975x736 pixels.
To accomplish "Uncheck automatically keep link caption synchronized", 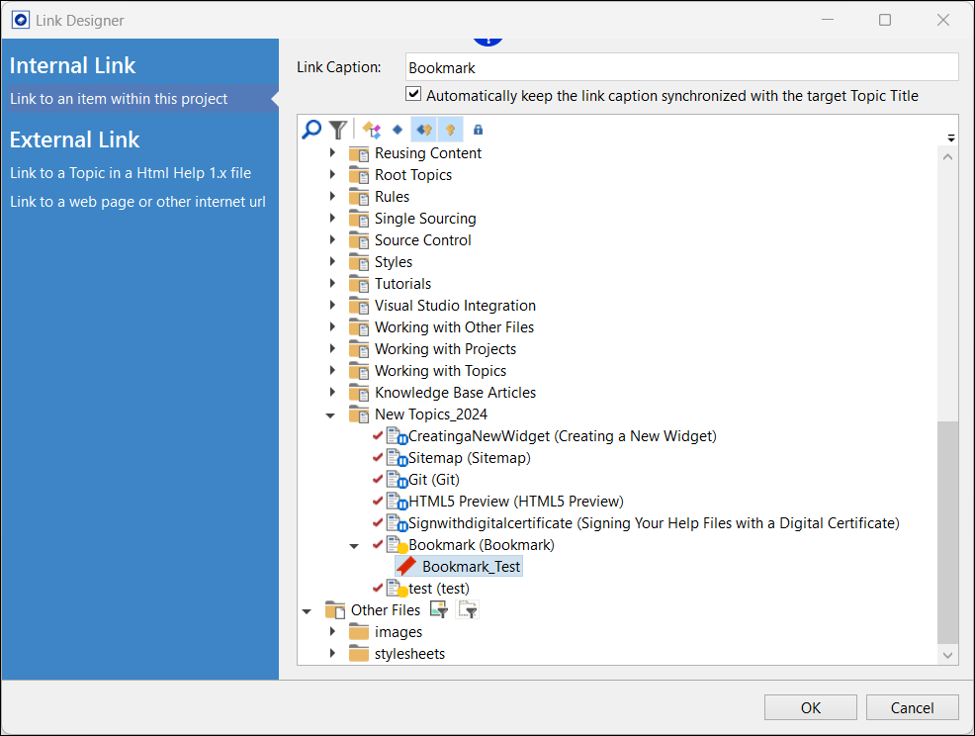I will (x=413, y=96).
